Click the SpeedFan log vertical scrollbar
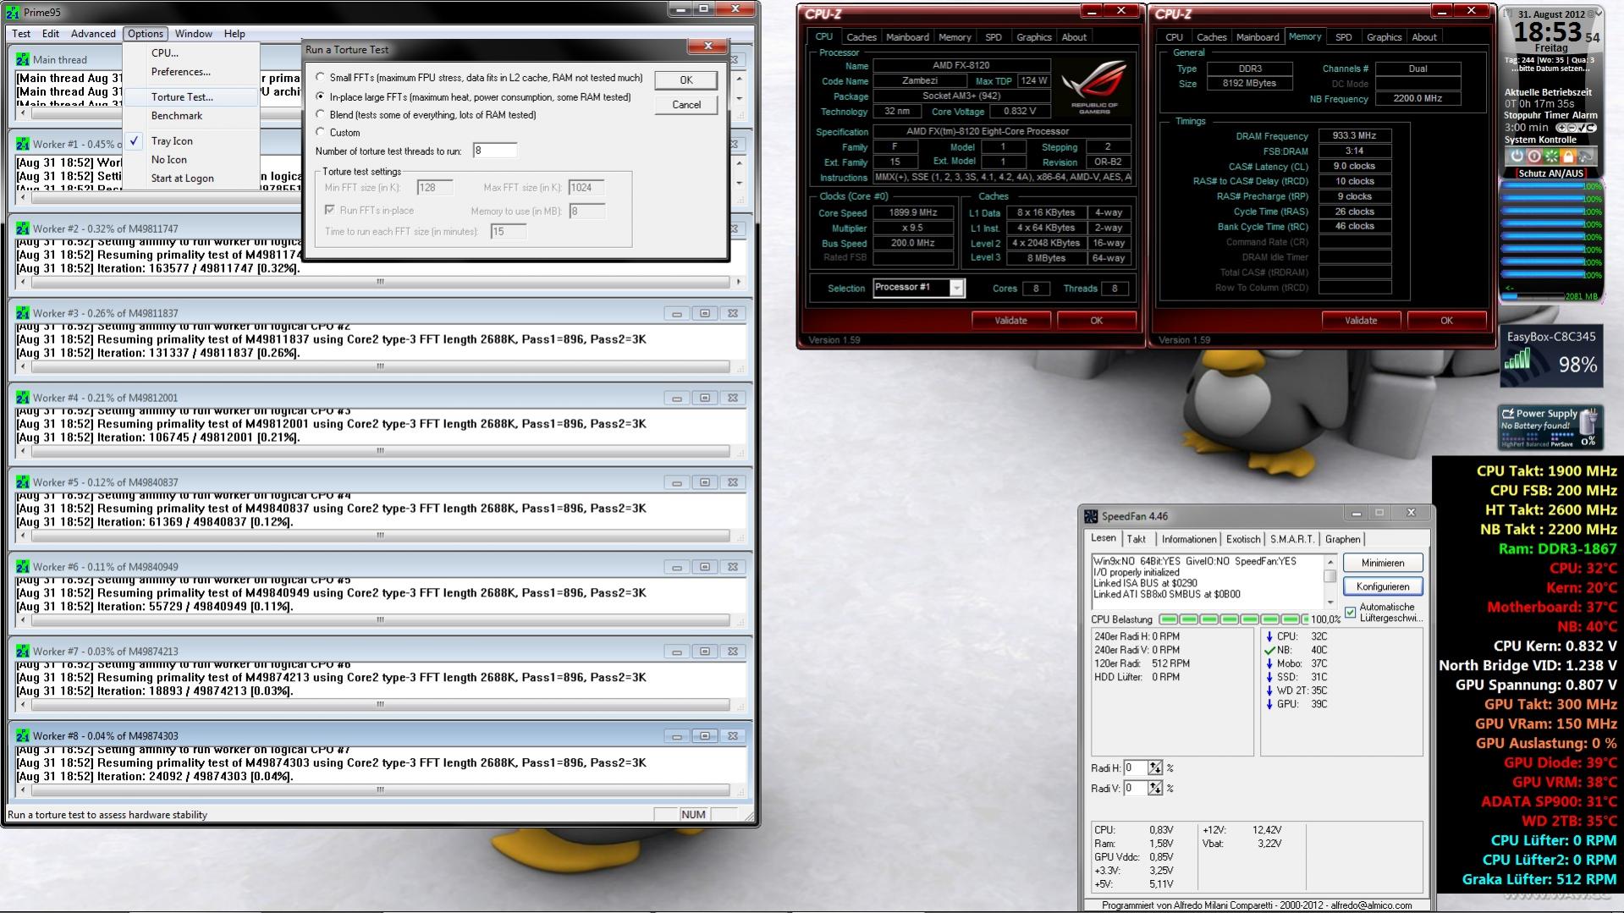This screenshot has width=1624, height=913. pyautogui.click(x=1329, y=580)
